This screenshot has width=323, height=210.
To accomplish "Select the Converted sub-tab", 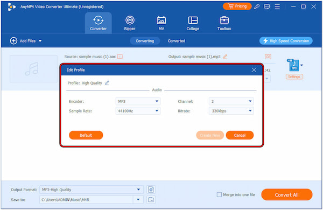I will pyautogui.click(x=177, y=41).
